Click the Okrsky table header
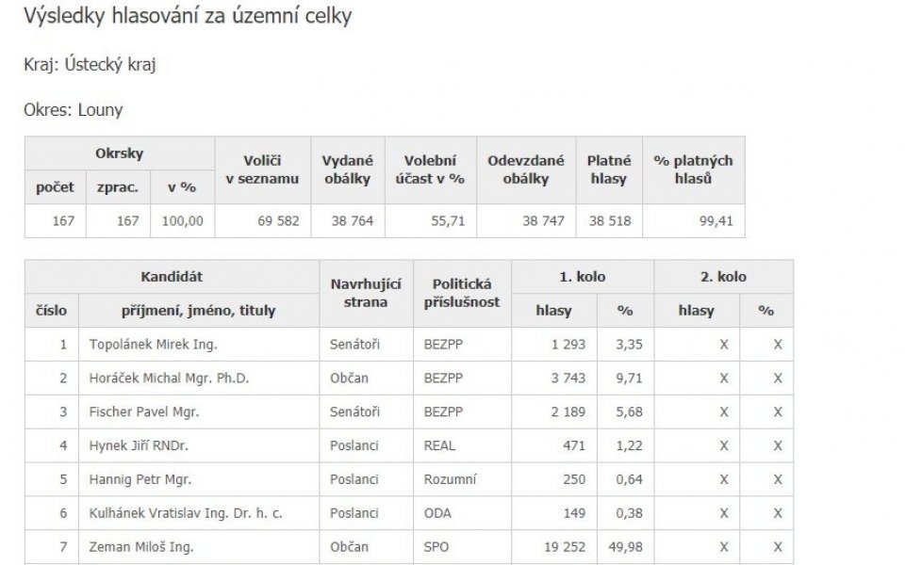 click(120, 153)
